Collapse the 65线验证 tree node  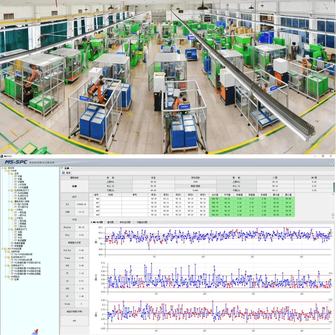[5, 276]
